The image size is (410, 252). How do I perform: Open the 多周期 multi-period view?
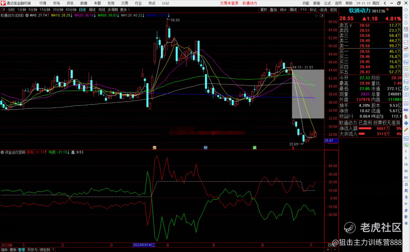coord(113,10)
